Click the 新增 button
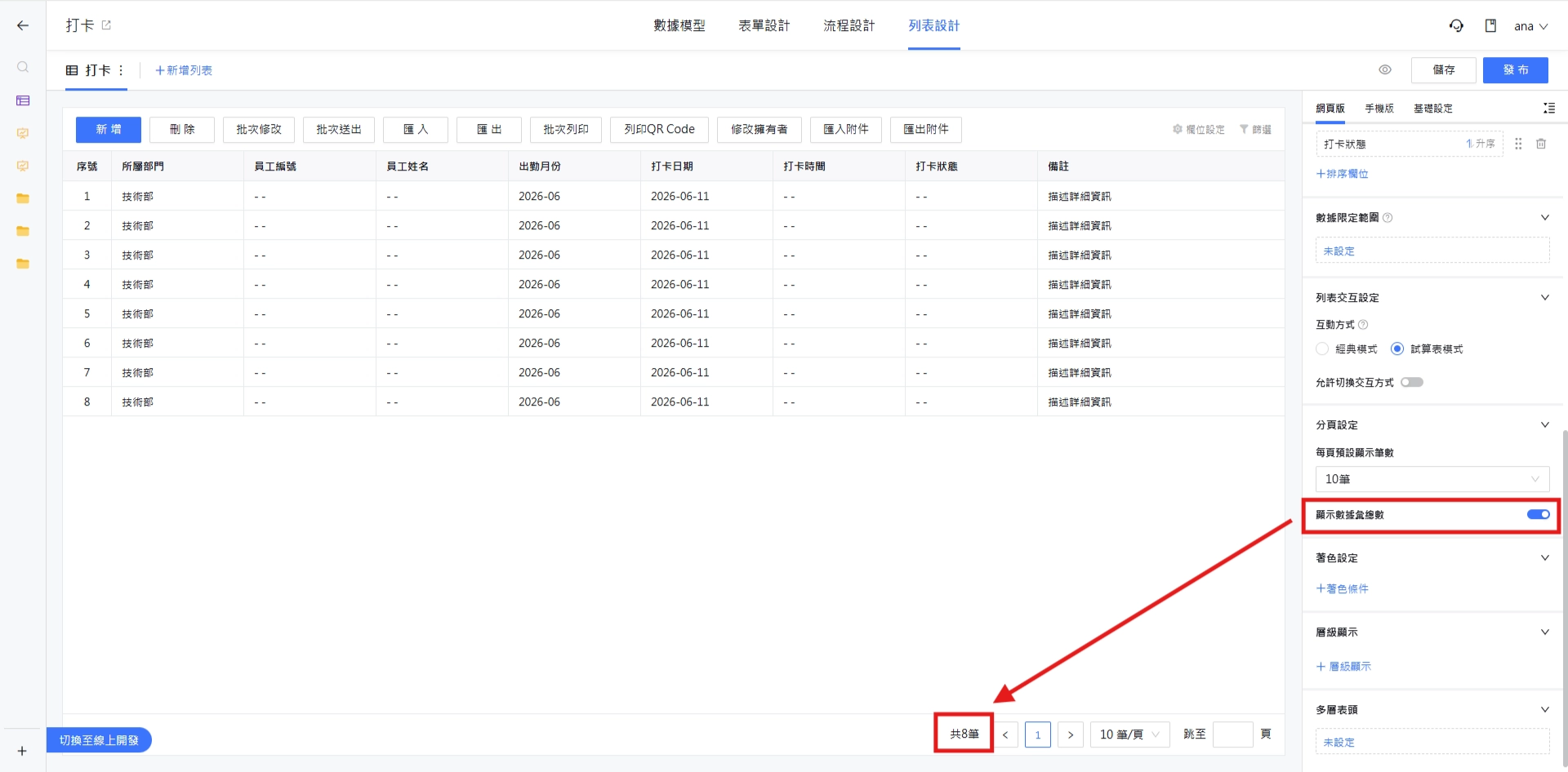The height and width of the screenshot is (772, 1568). pyautogui.click(x=109, y=130)
